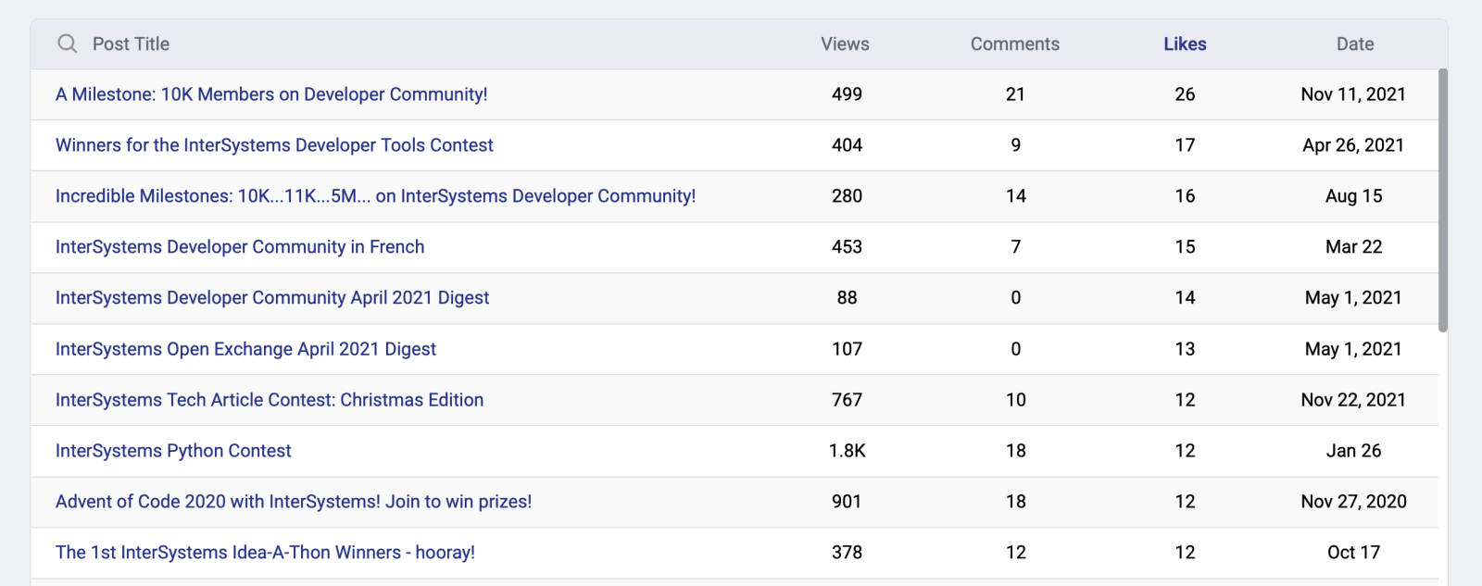1482x586 pixels.
Task: Select date Jan 26
Action: (1353, 451)
